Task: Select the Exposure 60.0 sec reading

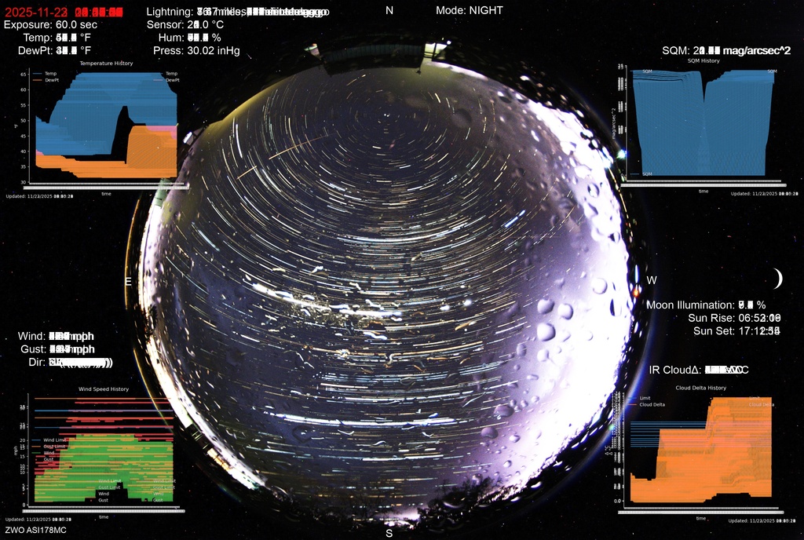Action: [50, 24]
